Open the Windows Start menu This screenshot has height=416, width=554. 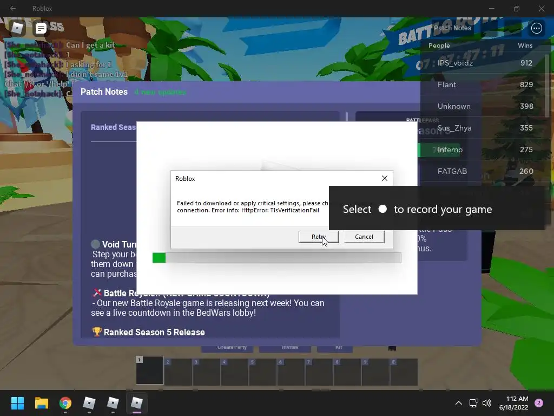(x=17, y=403)
